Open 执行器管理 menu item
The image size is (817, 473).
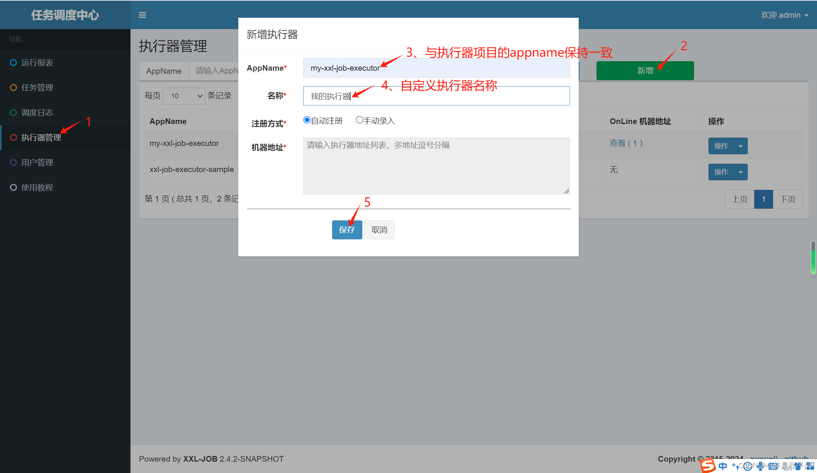click(65, 138)
